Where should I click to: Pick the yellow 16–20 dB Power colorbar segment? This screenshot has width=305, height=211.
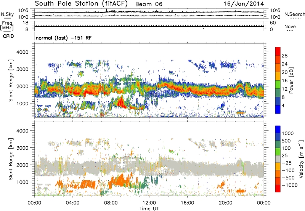coord(278,76)
